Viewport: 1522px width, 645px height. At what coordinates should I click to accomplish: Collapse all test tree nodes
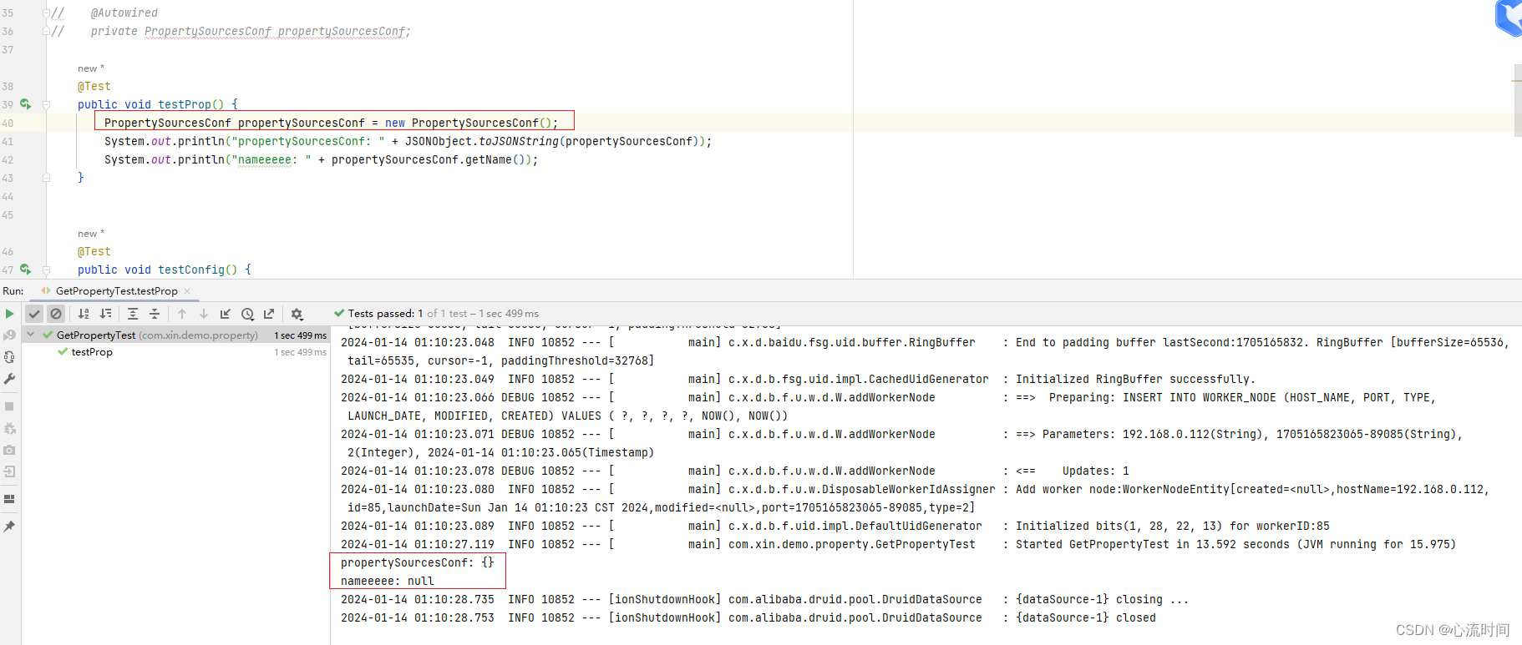(x=155, y=314)
